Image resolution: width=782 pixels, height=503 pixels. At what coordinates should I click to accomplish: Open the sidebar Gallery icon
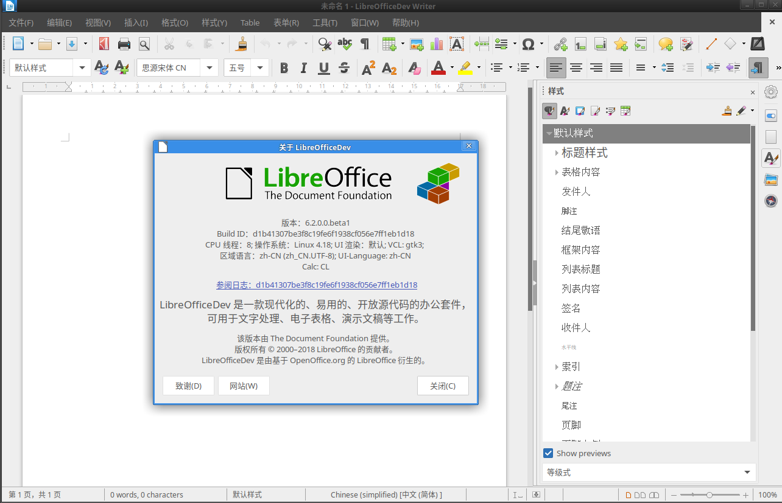[771, 179]
